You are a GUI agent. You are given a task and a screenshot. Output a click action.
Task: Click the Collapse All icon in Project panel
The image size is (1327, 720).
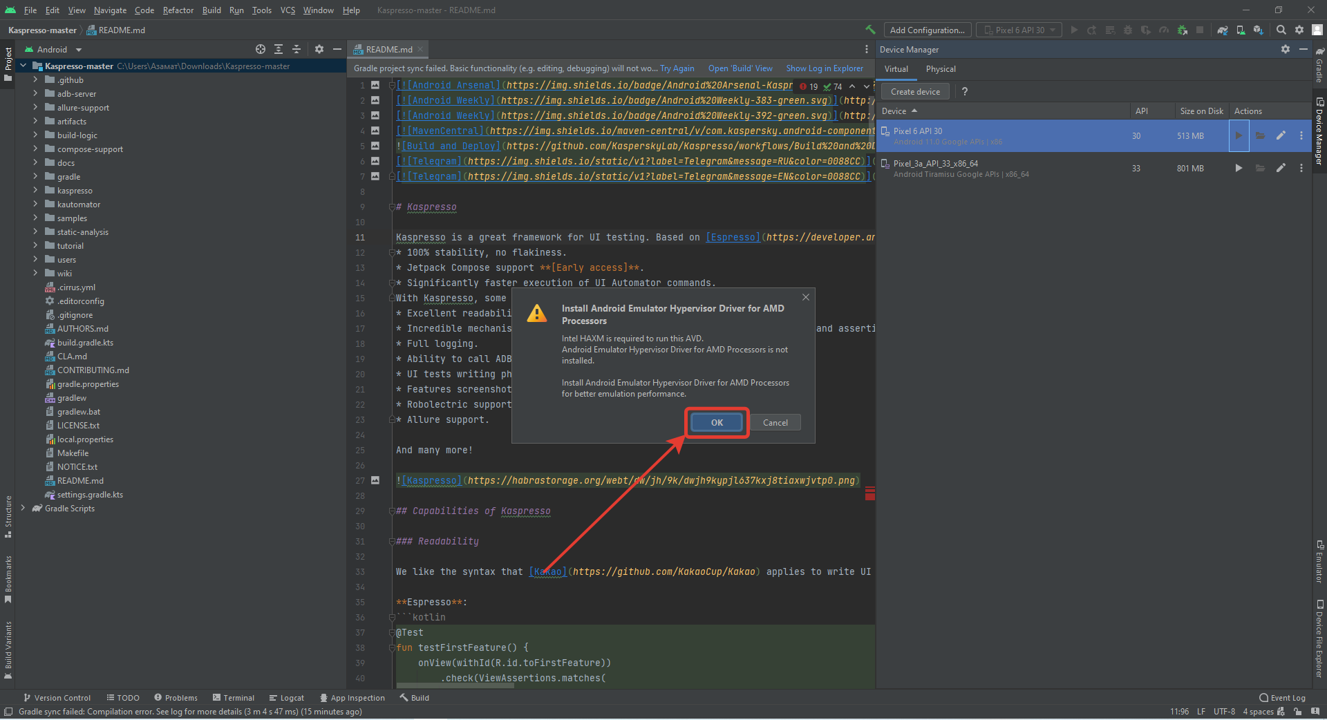tap(297, 49)
